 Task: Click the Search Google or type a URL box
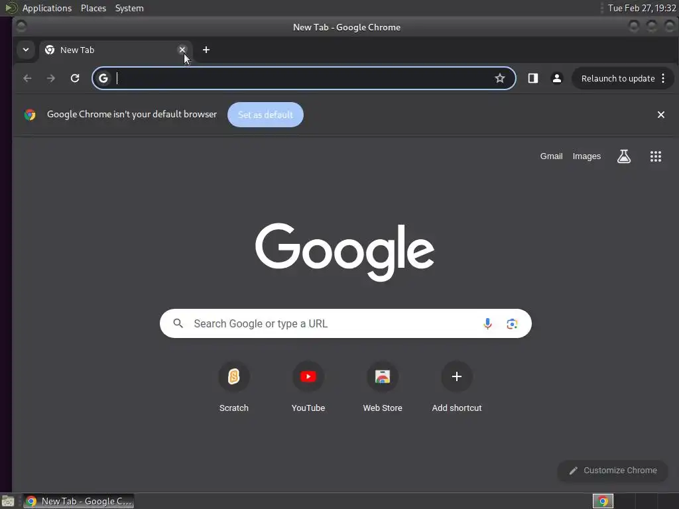[x=345, y=323]
